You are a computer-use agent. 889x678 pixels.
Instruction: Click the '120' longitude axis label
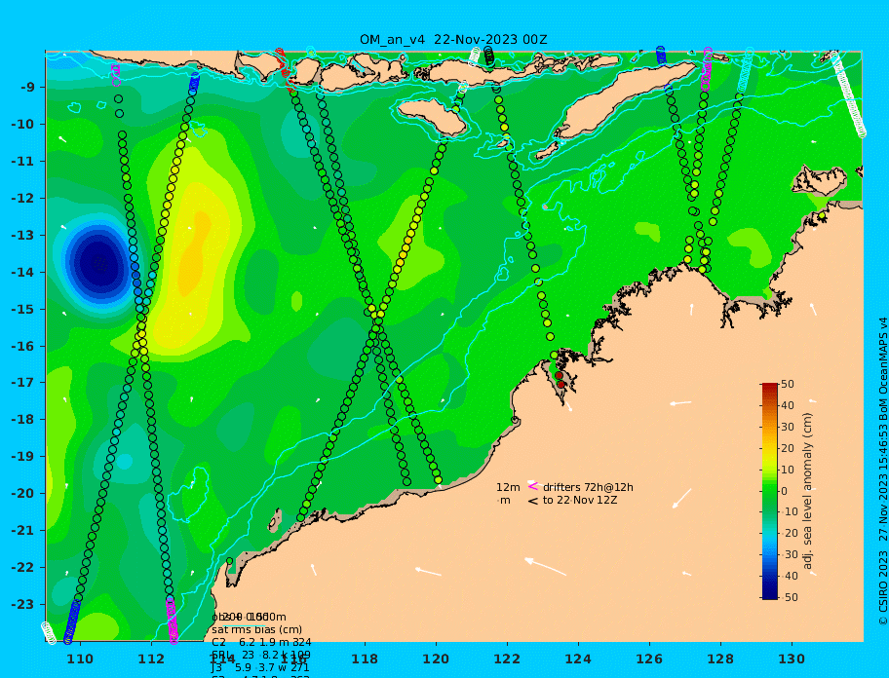click(x=436, y=659)
